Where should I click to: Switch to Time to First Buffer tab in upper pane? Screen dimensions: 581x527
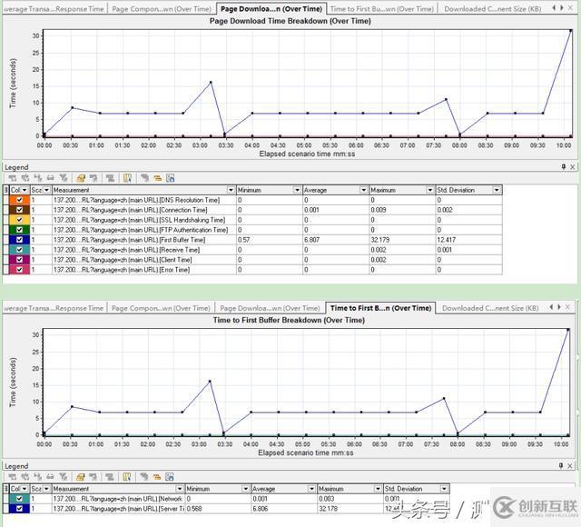pos(382,9)
